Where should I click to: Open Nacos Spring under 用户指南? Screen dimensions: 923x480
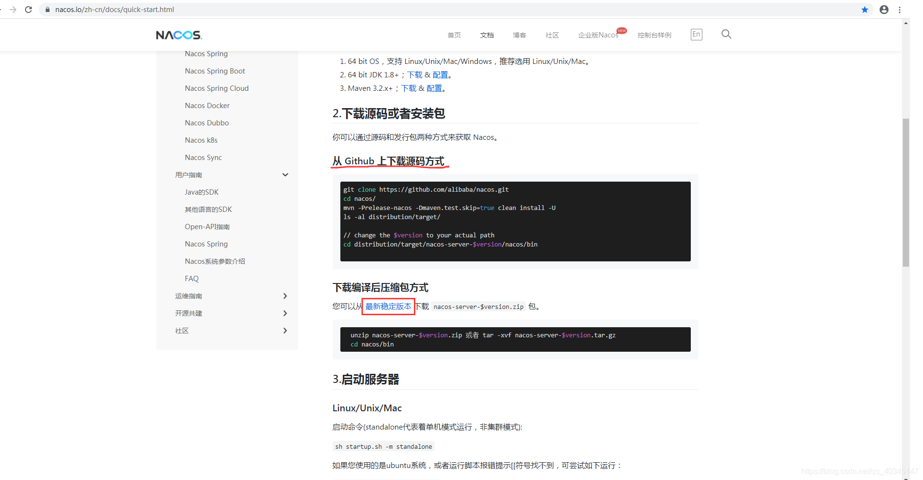point(206,244)
